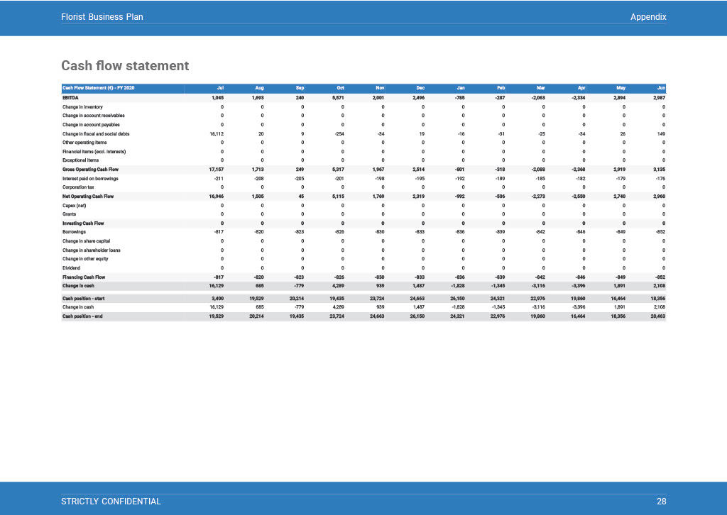Viewport: 727px width, 515px height.
Task: Select the Dec column header
Action: click(x=422, y=89)
